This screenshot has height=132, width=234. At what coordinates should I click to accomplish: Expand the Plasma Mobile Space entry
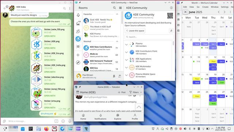(x=127, y=75)
